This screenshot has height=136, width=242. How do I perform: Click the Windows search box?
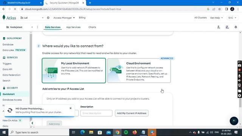click(39, 132)
